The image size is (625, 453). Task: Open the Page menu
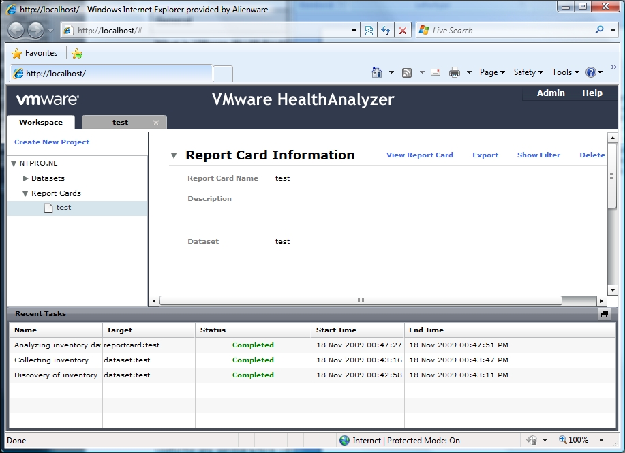click(x=492, y=72)
